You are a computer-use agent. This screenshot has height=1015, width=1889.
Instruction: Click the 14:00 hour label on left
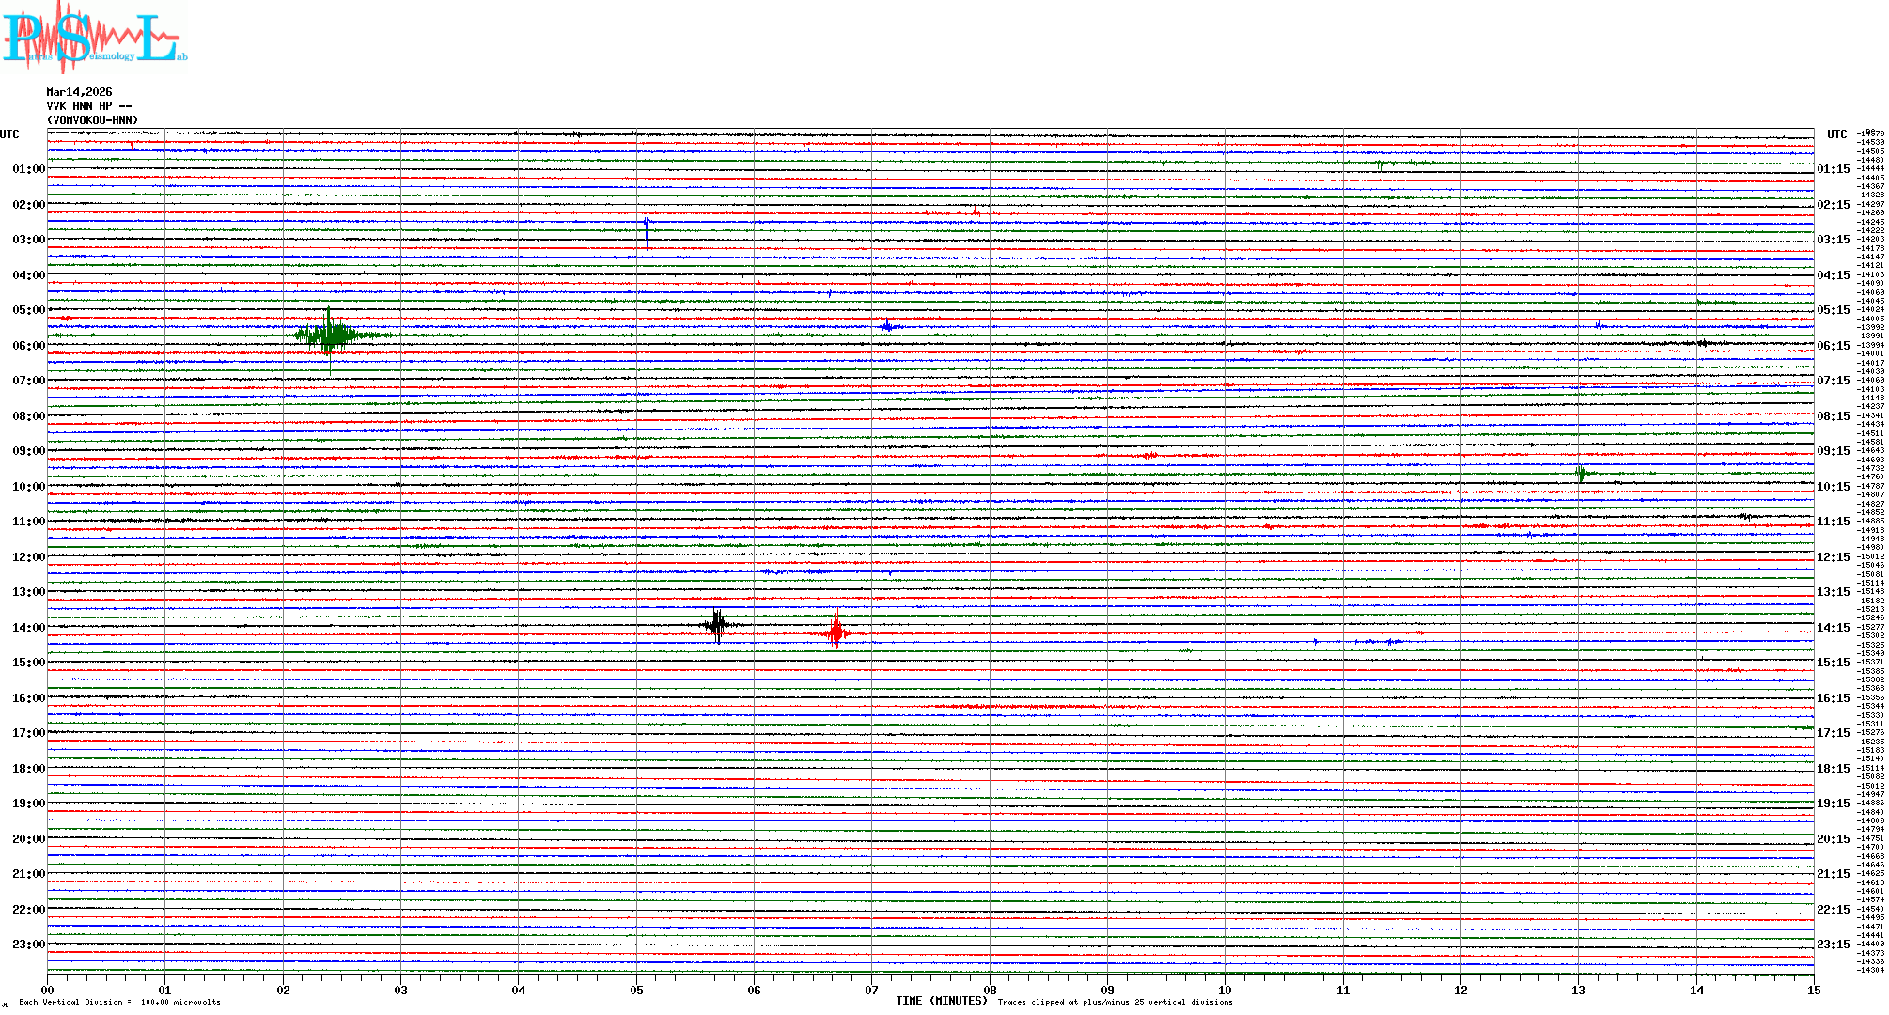28,628
